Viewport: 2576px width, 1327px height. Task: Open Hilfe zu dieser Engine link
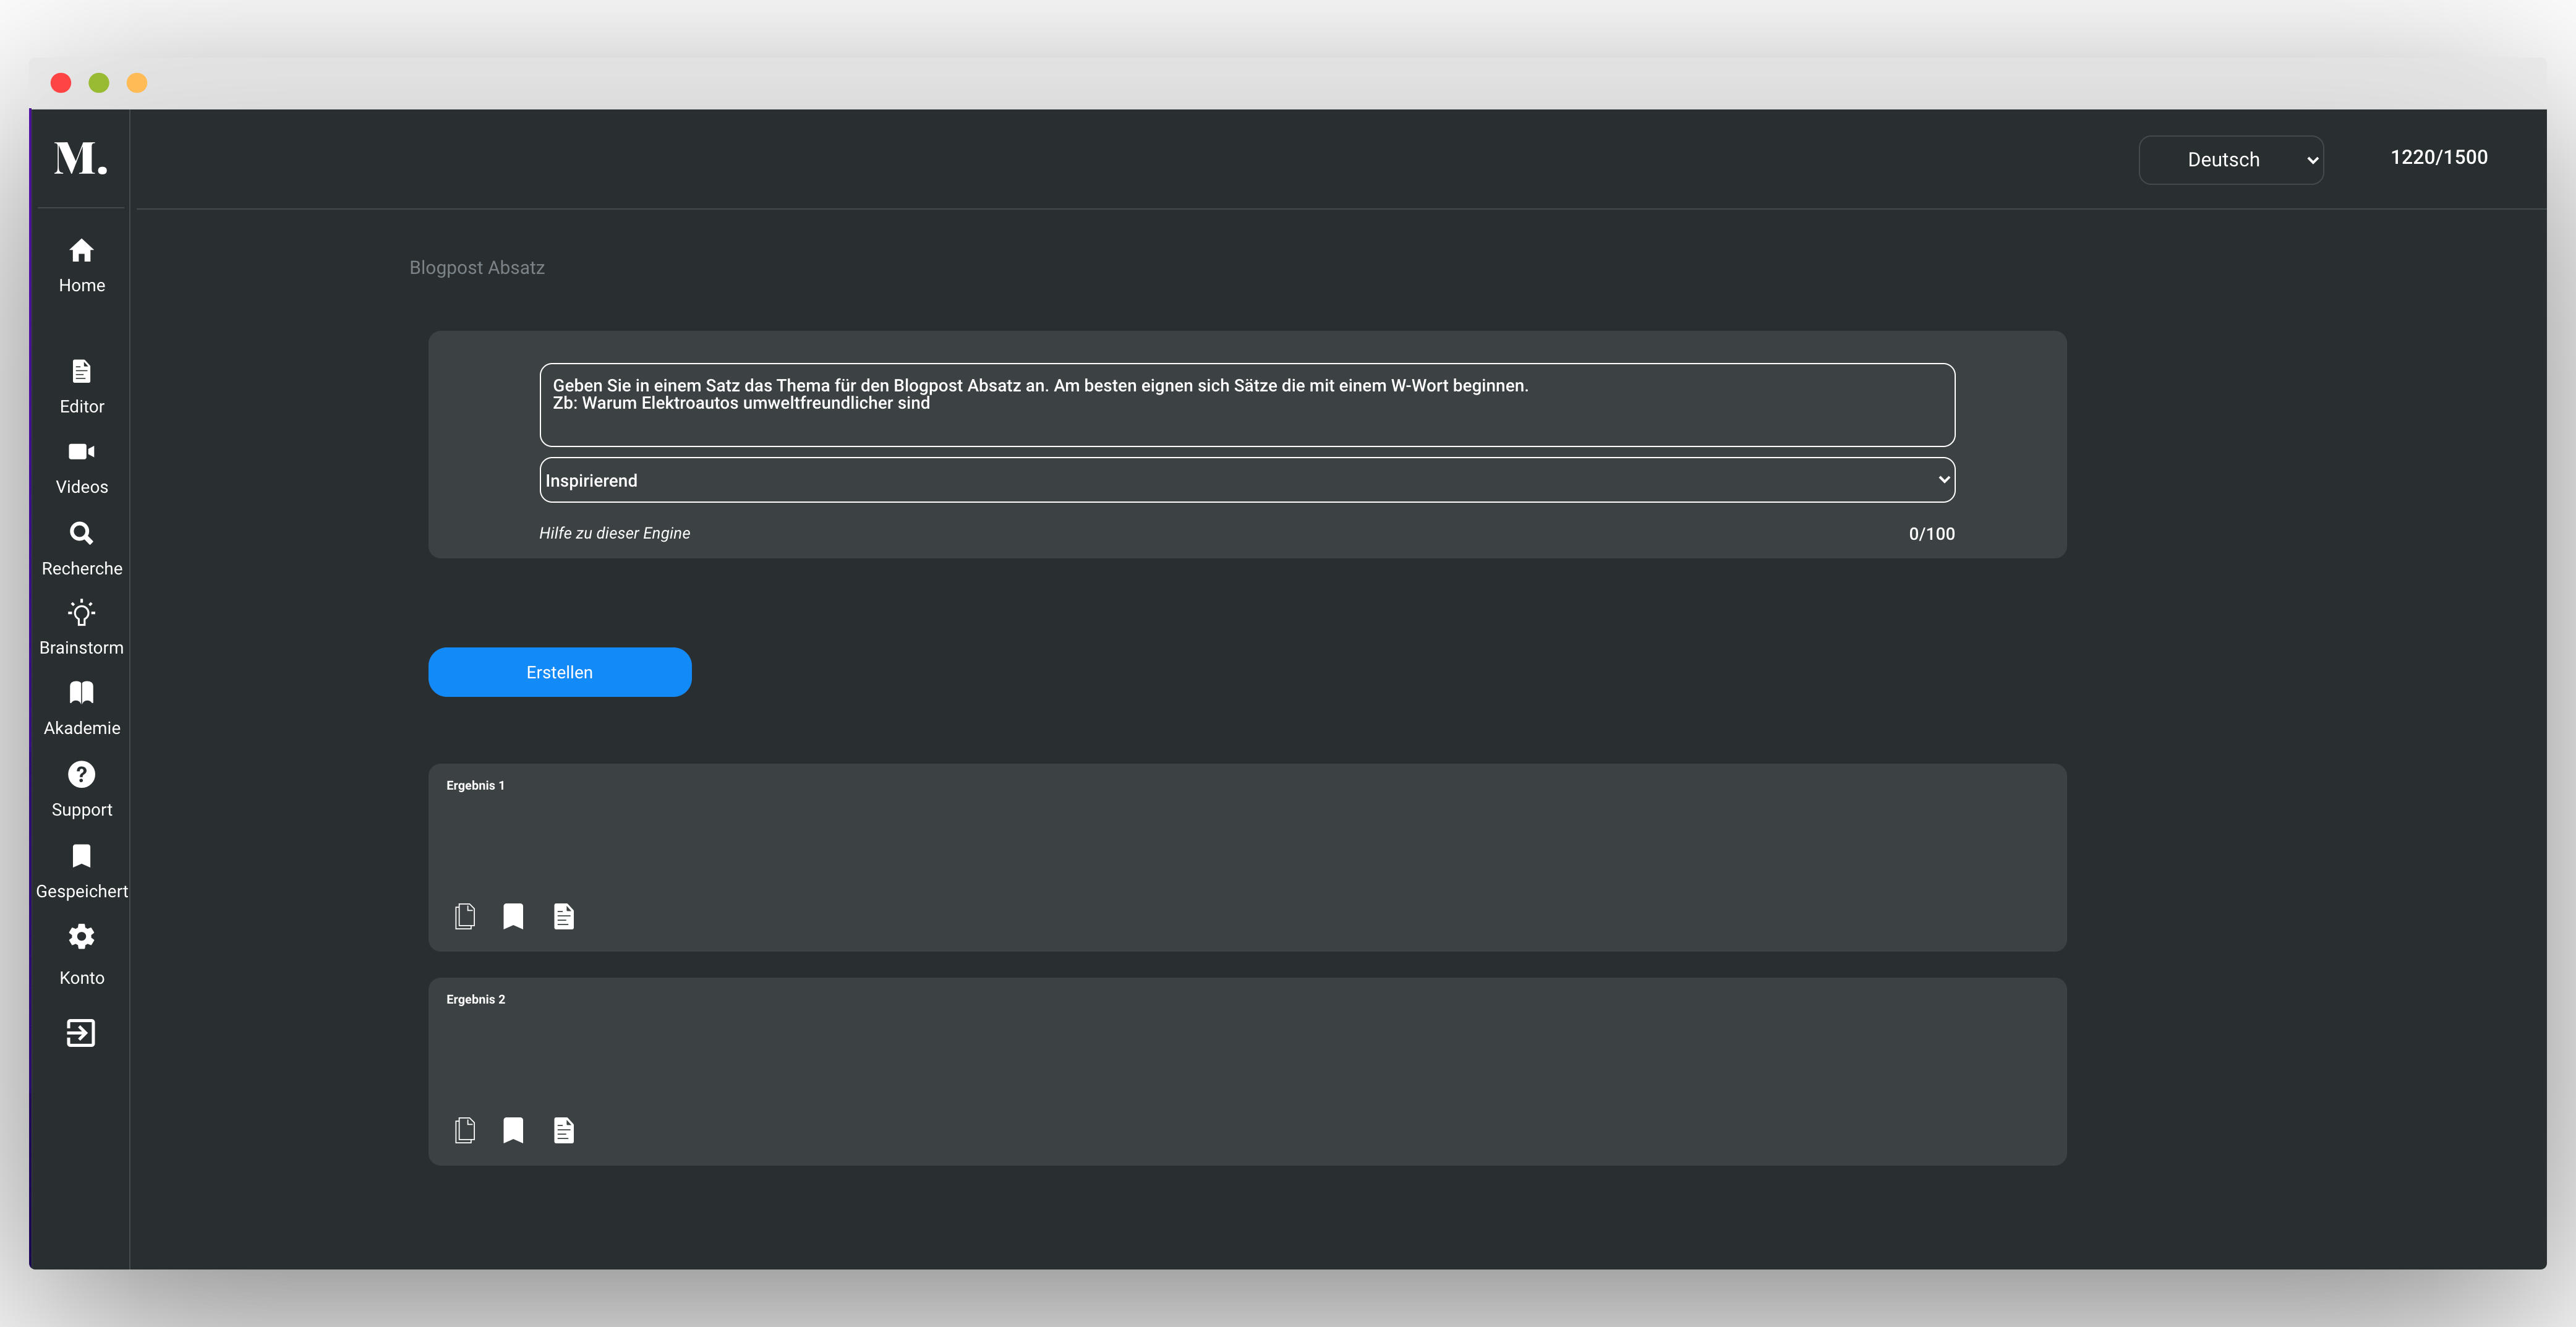coord(614,533)
